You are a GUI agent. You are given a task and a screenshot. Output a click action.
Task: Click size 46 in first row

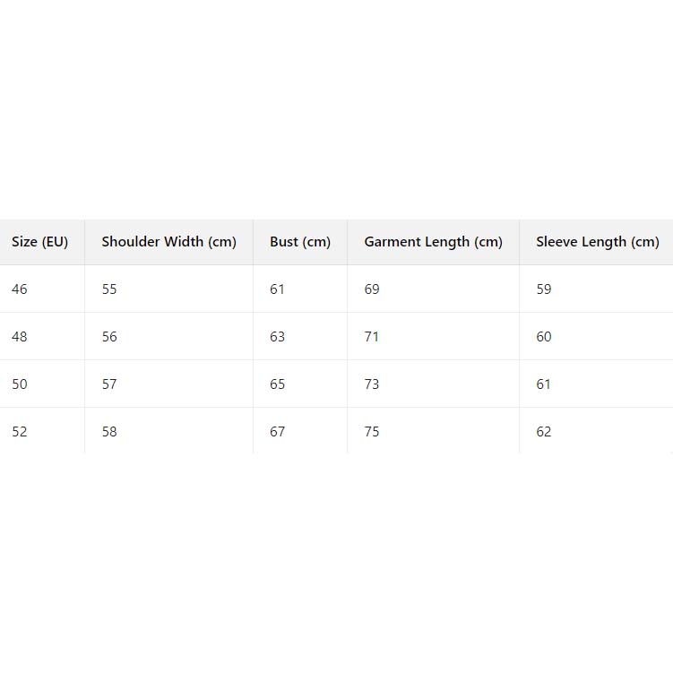coord(20,289)
